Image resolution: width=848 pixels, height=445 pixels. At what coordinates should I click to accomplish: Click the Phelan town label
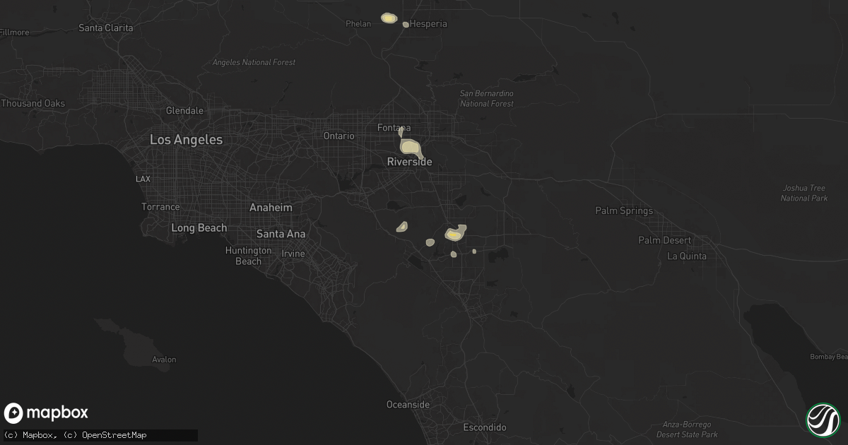pos(358,23)
